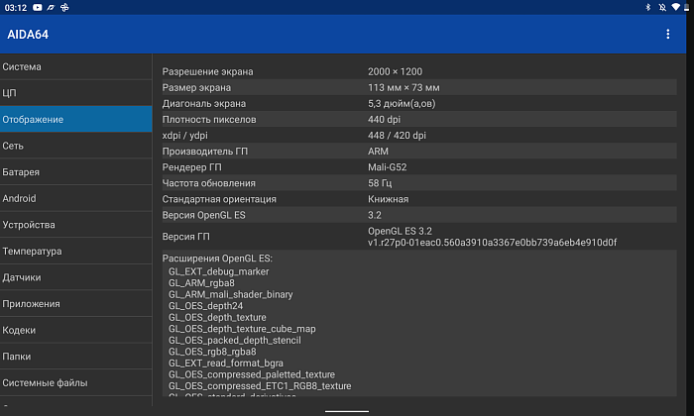The height and width of the screenshot is (416, 694).
Task: Click the GL_OES_compressed_paletted_texture extension
Action: point(252,374)
